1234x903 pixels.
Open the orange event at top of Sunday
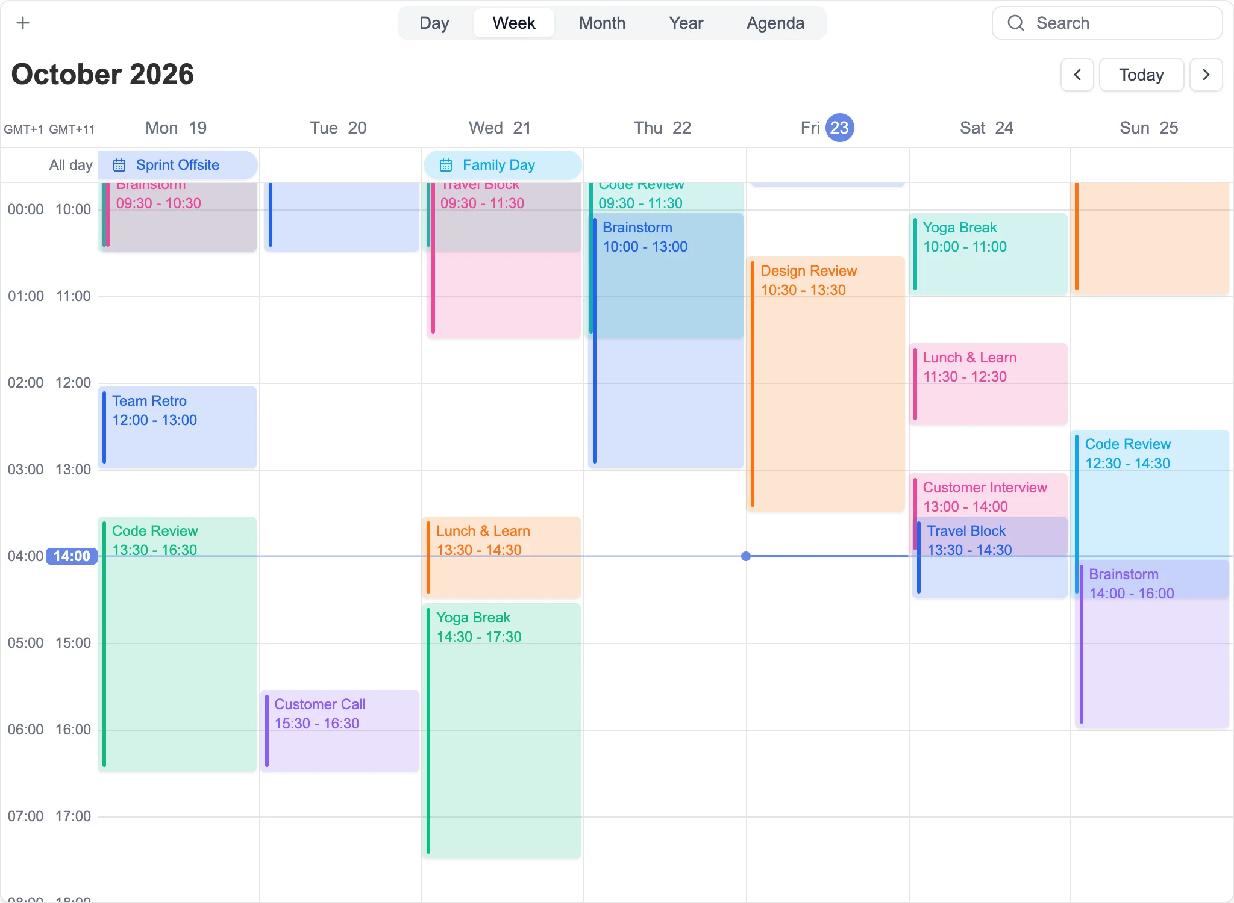coord(1151,238)
